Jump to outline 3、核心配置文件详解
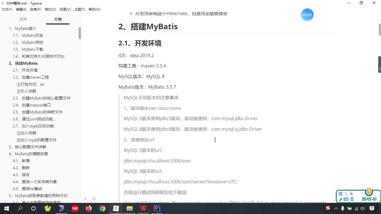The image size is (381, 214). click(x=27, y=147)
